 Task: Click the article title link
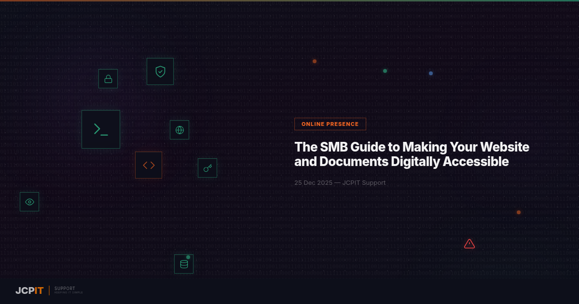click(412, 154)
